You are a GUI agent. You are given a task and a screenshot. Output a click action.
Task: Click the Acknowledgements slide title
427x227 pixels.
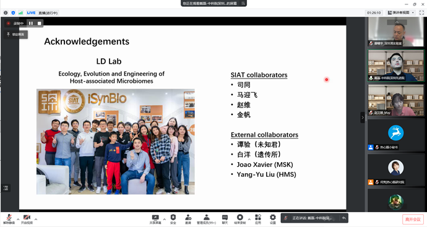click(x=87, y=41)
